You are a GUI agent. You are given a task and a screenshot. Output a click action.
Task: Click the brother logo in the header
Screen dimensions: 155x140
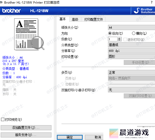(11, 11)
